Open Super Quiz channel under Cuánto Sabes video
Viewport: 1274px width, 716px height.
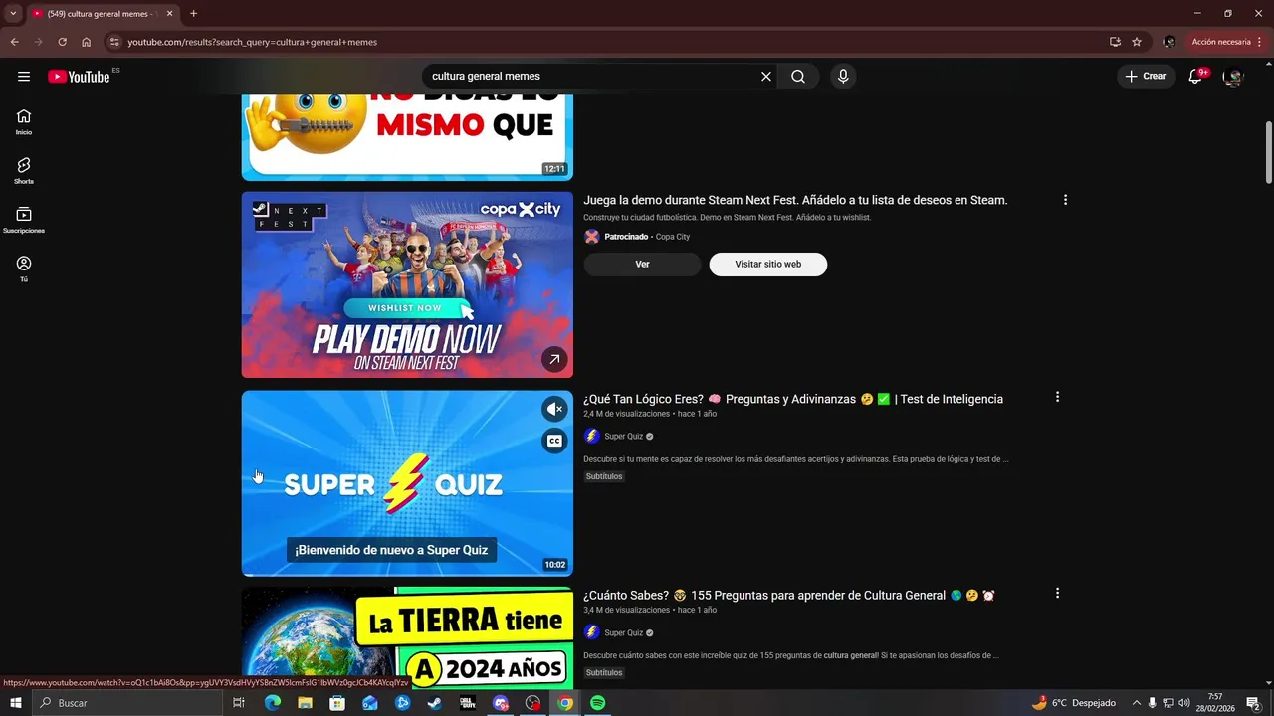(624, 633)
